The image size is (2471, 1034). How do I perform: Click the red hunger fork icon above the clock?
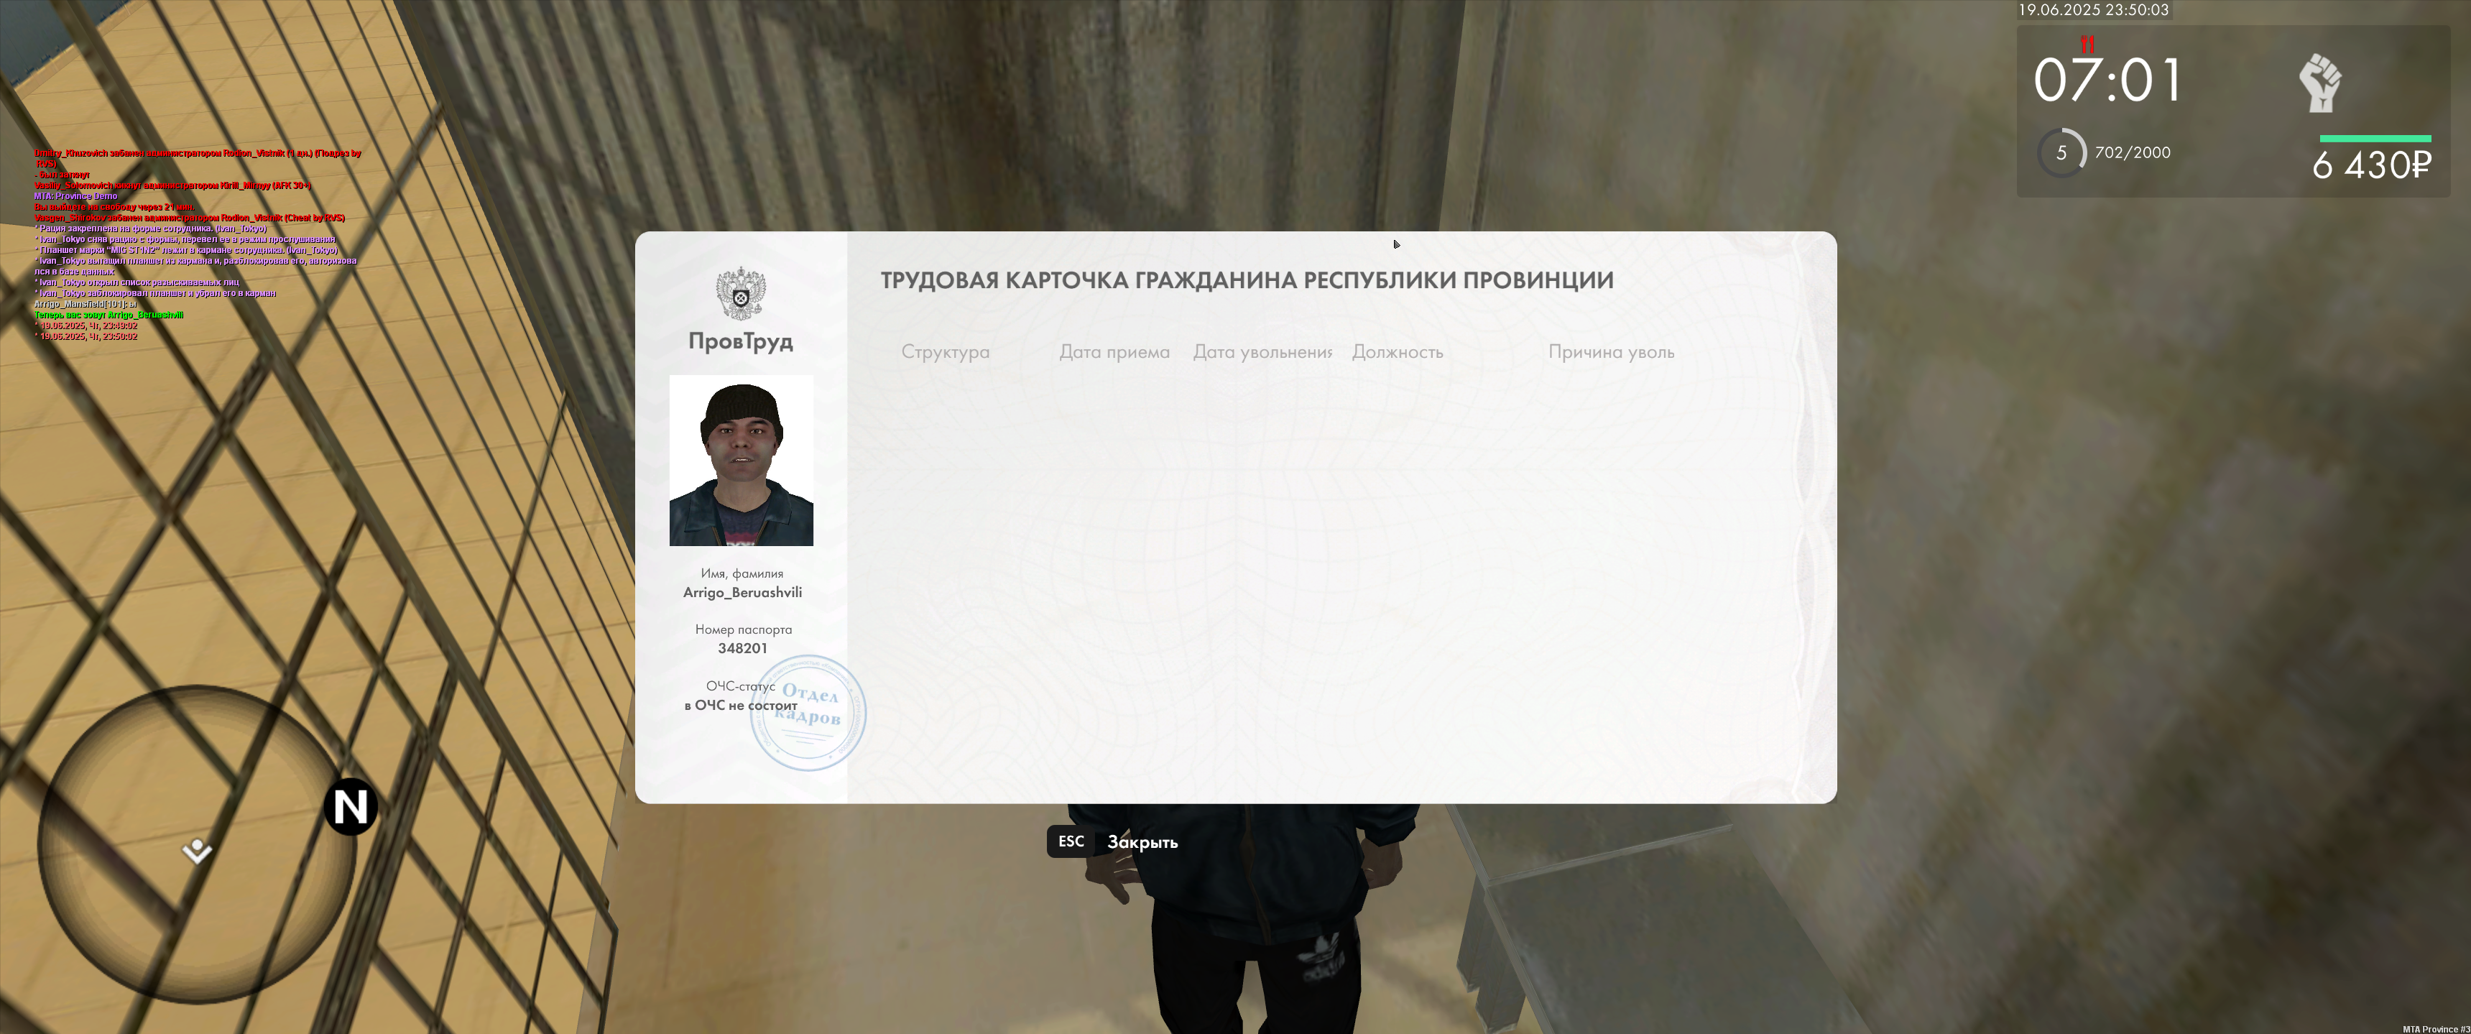pyautogui.click(x=2087, y=44)
